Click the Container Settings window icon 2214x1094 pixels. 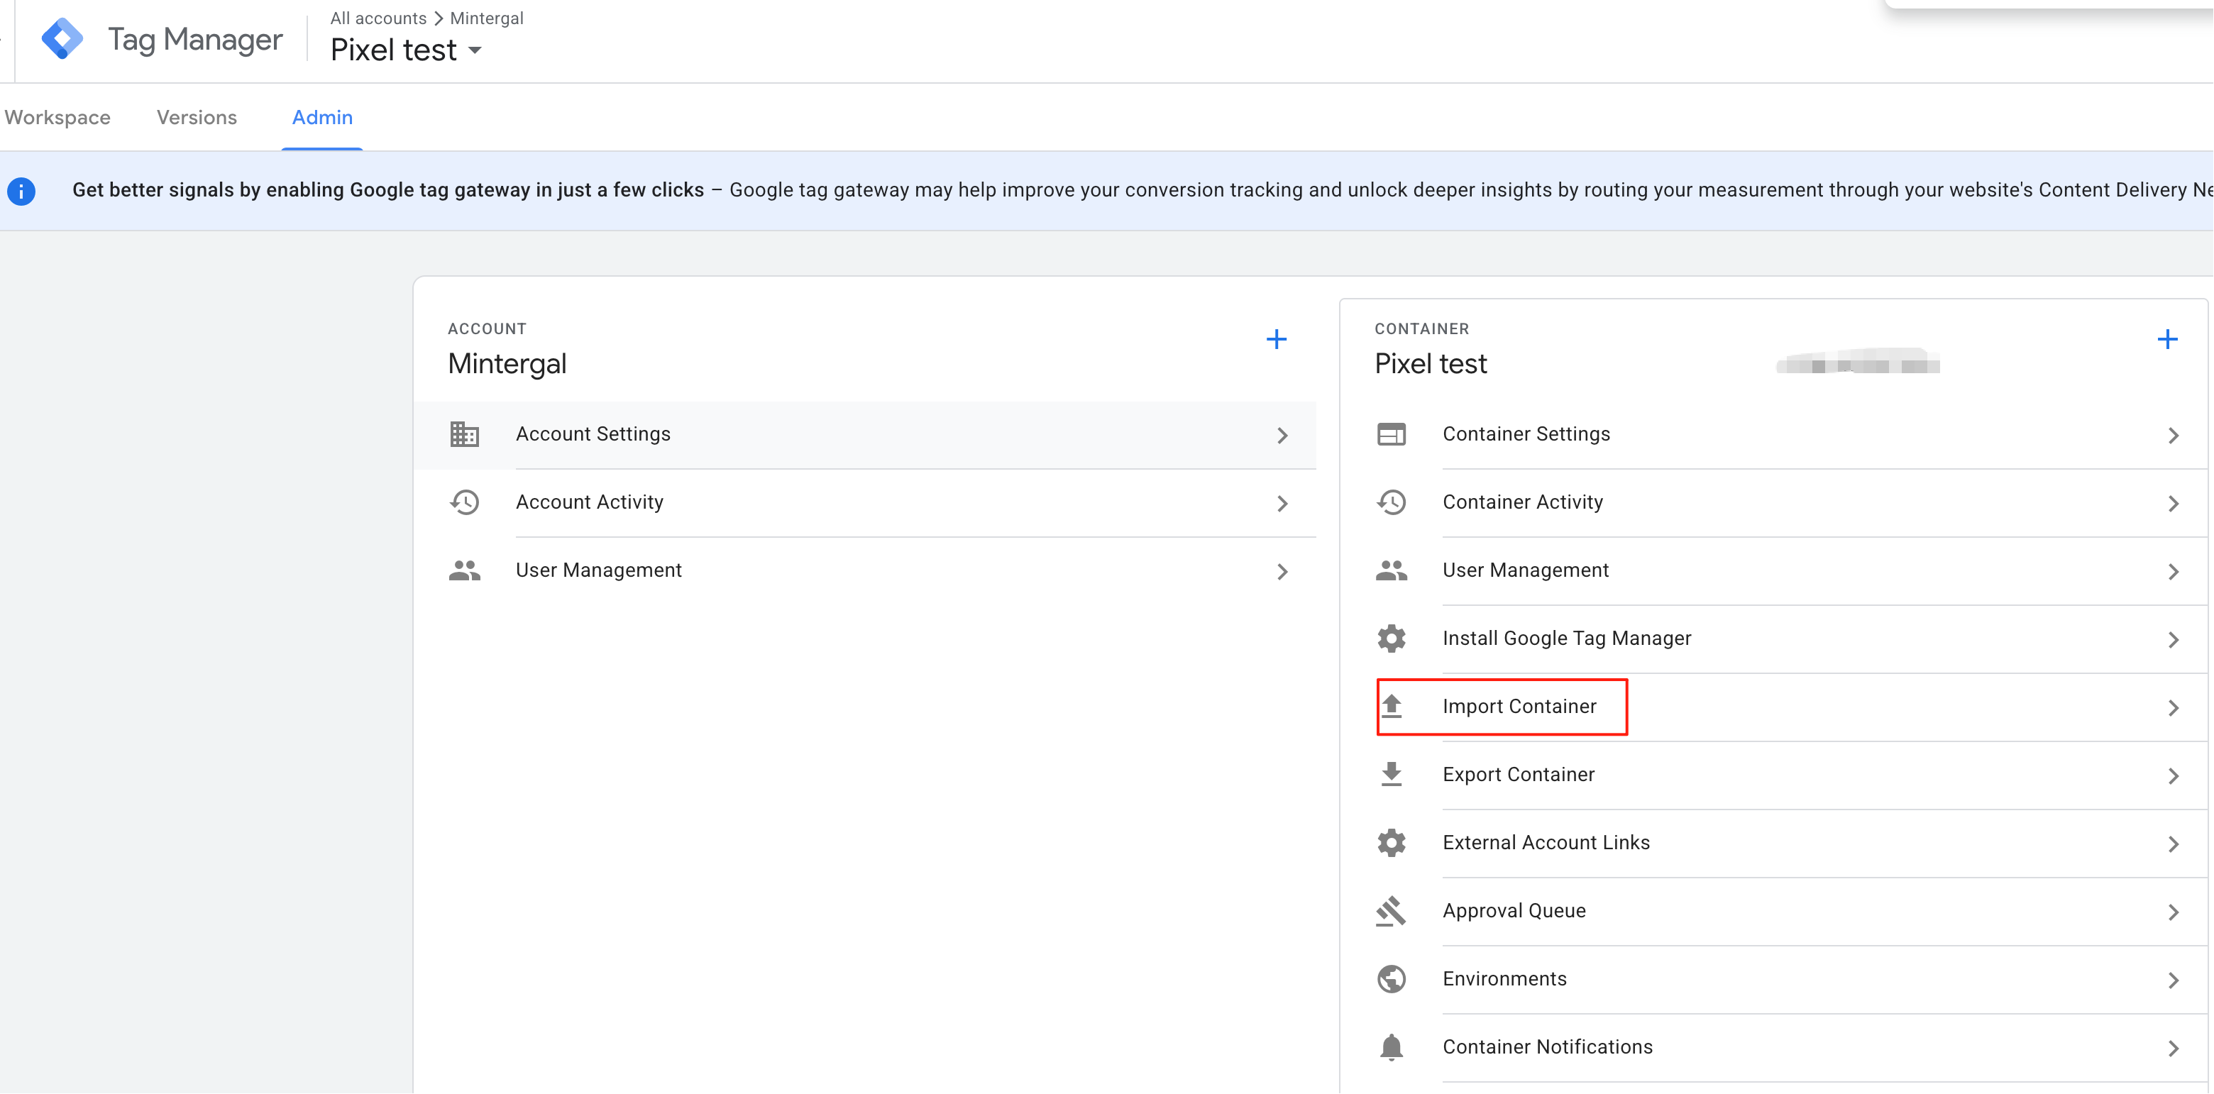click(x=1392, y=434)
